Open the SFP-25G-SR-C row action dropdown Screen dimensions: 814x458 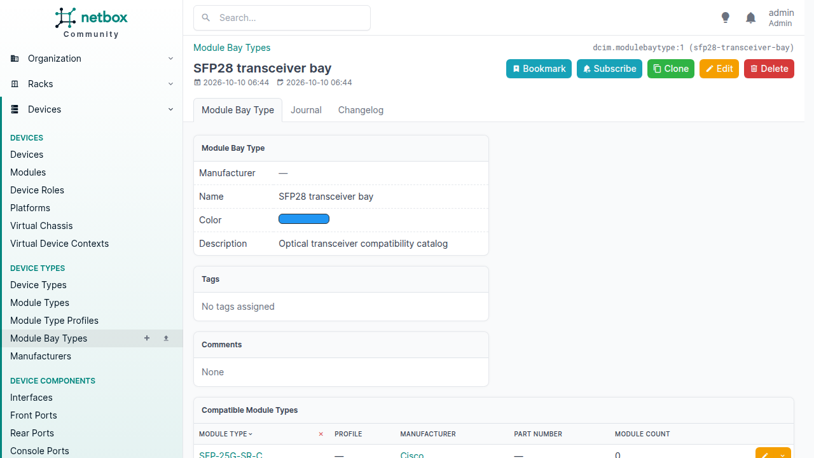[x=783, y=455]
